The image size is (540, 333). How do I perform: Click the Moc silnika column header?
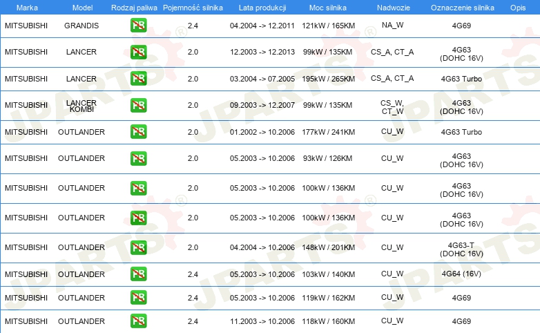(328, 8)
